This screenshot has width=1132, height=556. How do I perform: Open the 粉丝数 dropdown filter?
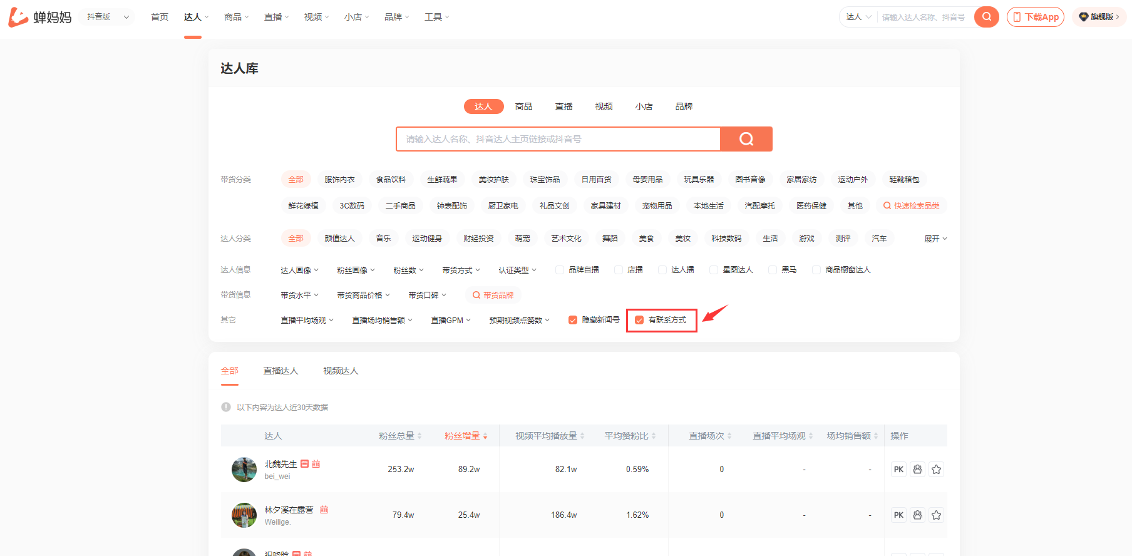pos(408,270)
